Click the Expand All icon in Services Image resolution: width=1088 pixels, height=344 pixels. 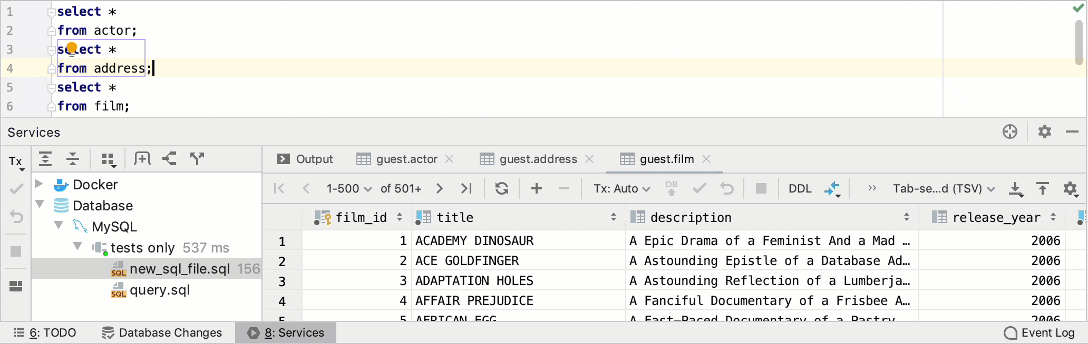[46, 159]
